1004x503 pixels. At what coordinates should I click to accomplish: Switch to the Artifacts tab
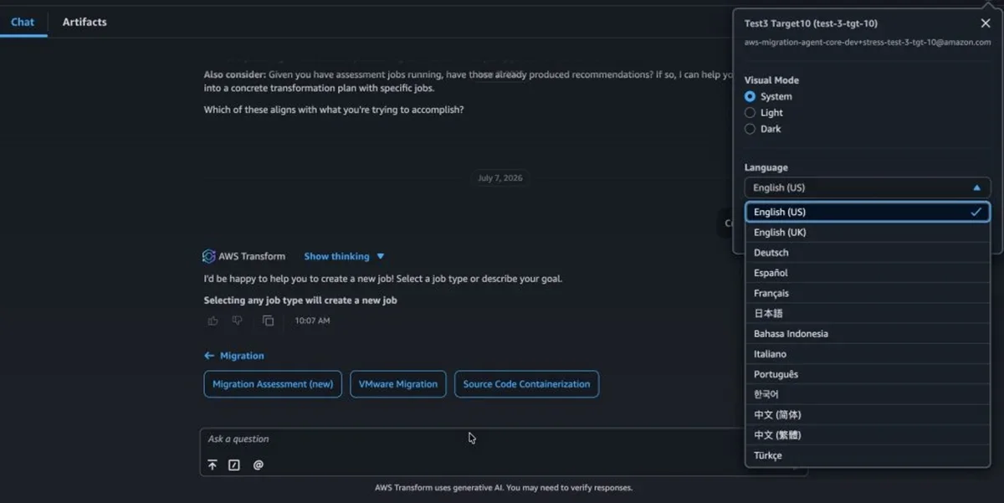85,22
